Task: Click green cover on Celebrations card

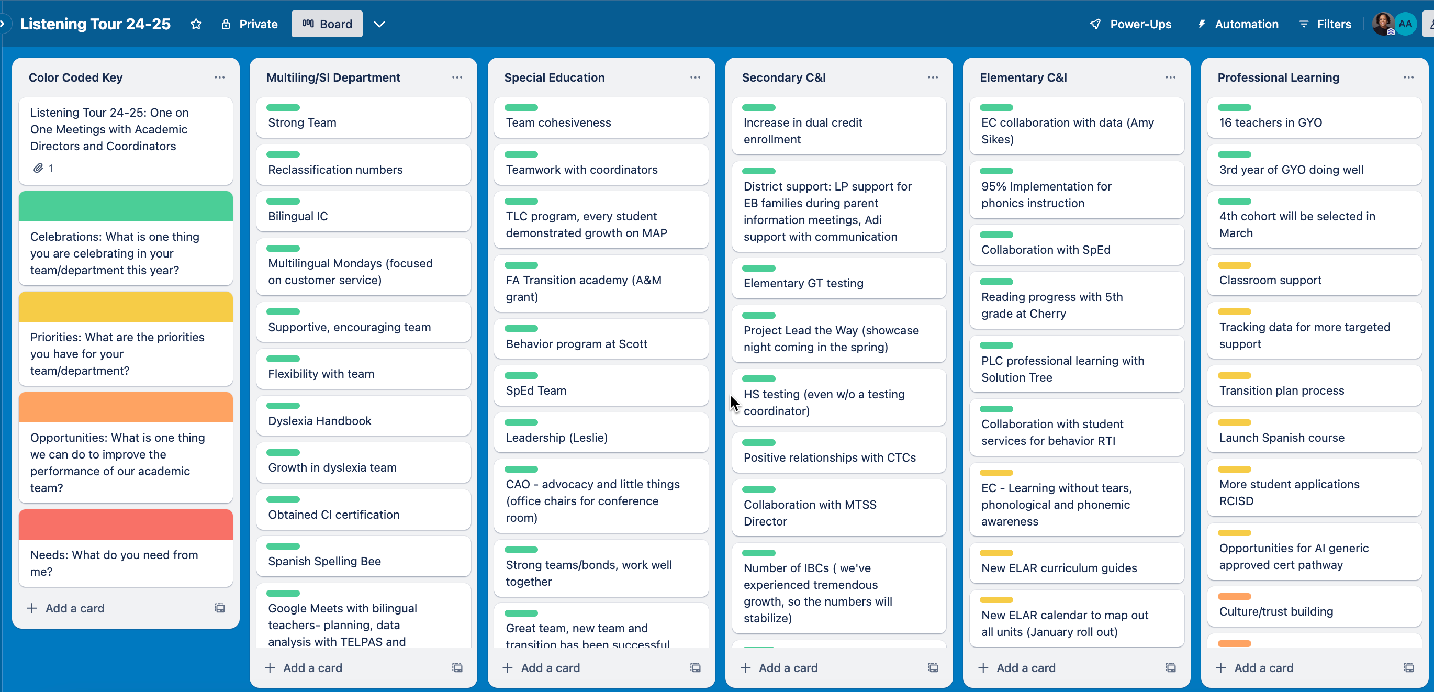Action: [x=126, y=207]
